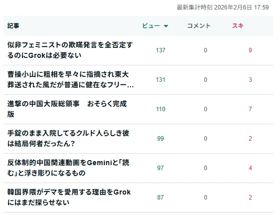
Task: Click the スキ count of 9
Action: 251,50
